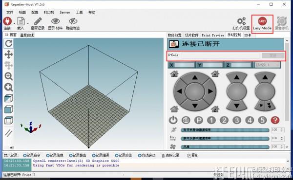Toggle the log warnings option
293x180 pixels.
pyautogui.click(x=78, y=155)
